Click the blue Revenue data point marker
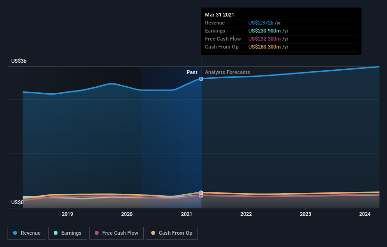This screenshot has height=247, width=387. [x=201, y=79]
